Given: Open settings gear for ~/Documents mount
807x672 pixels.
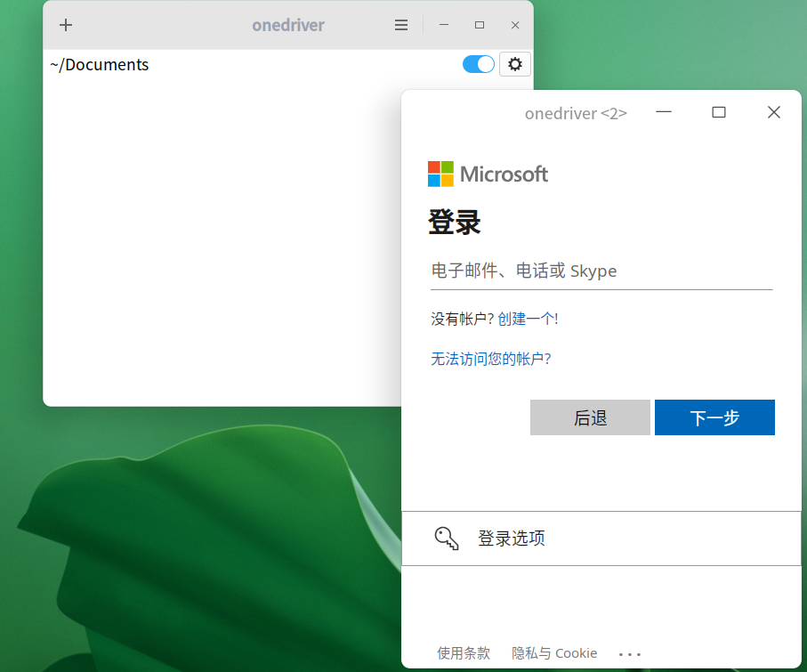Looking at the screenshot, I should [x=514, y=64].
